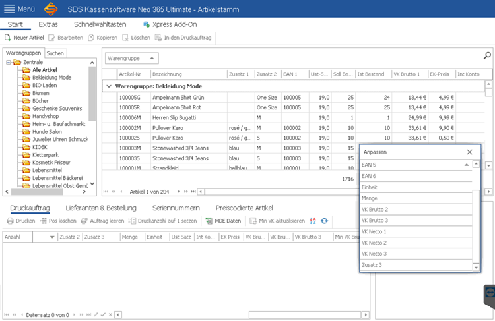Image resolution: width=495 pixels, height=321 pixels.
Task: Click the Bearbeiten edit icon
Action: [x=51, y=38]
